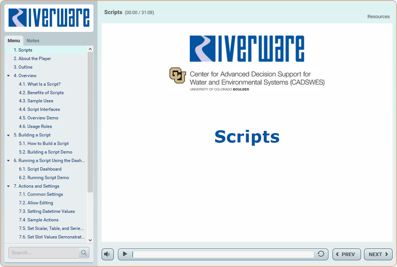
Task: Select the Menu tab
Action: [x=14, y=40]
